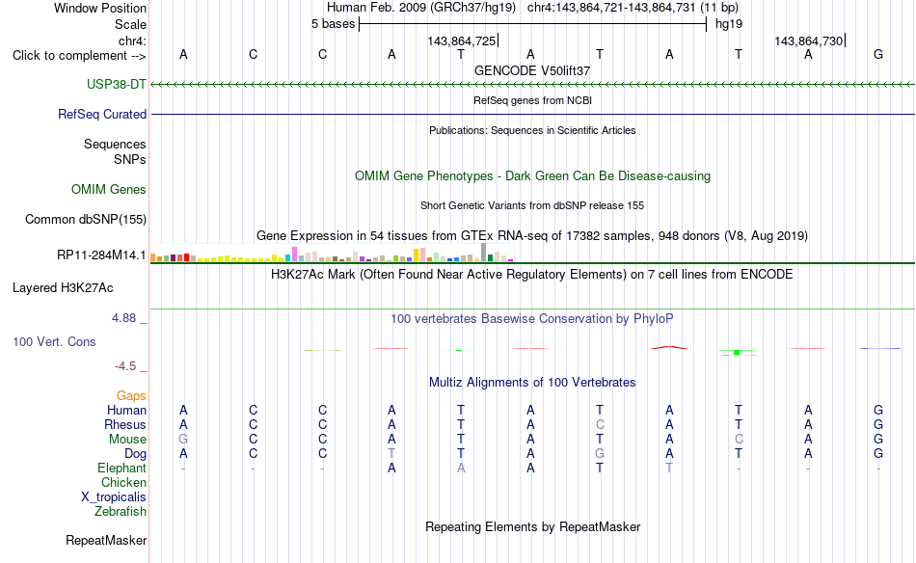Click the bright green PhyloP conservation block
The image size is (916, 563).
coord(737,352)
